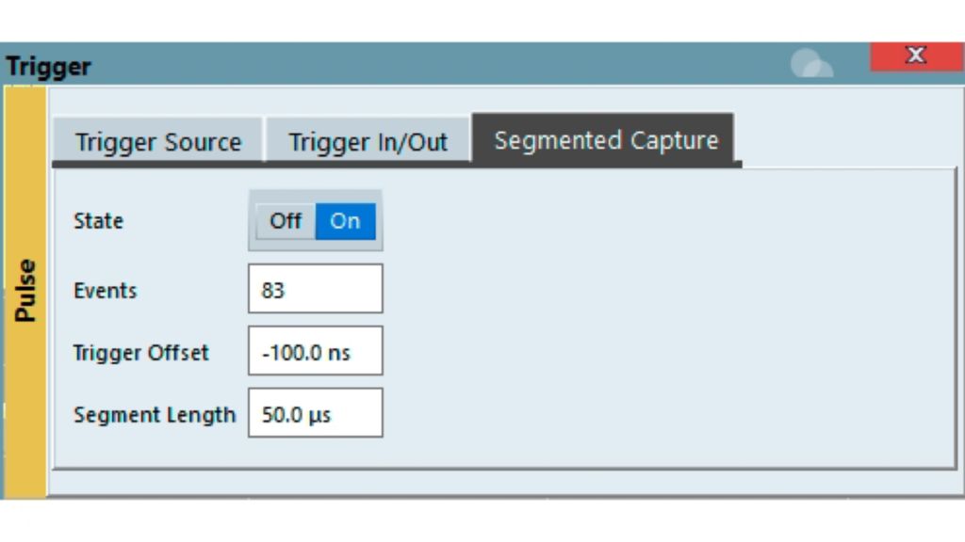
Task: Click the Trigger Offset label
Action: (141, 353)
